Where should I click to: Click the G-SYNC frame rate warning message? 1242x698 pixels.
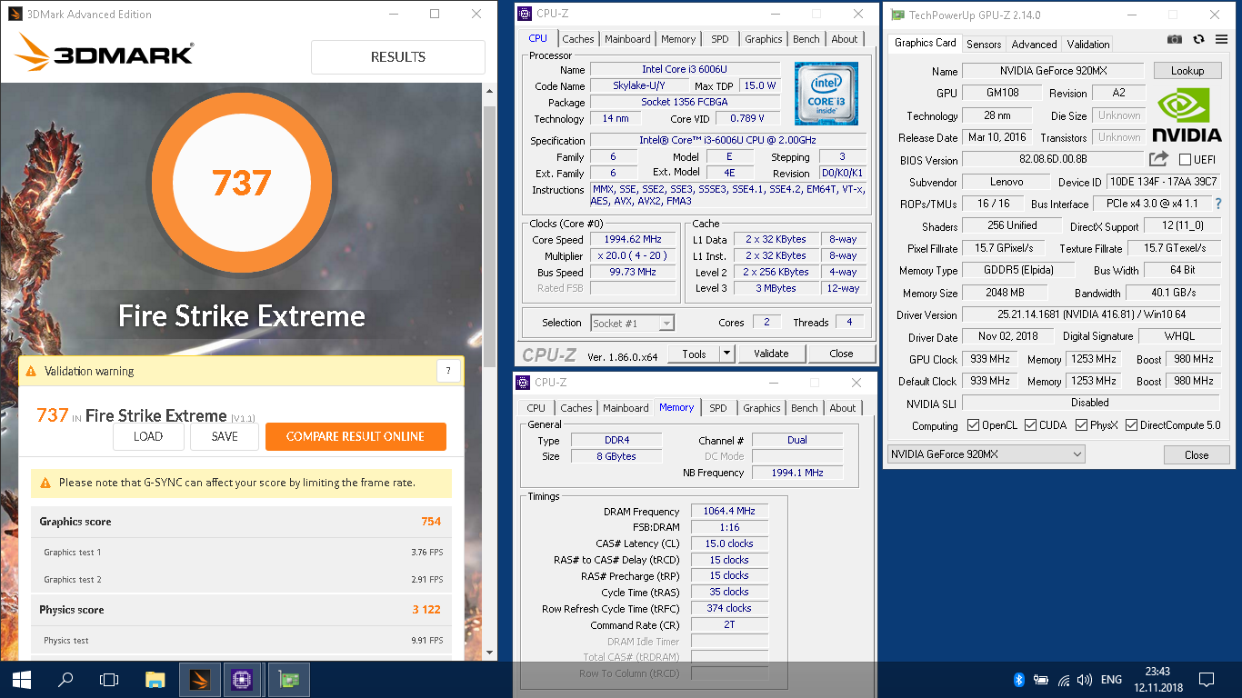241,483
